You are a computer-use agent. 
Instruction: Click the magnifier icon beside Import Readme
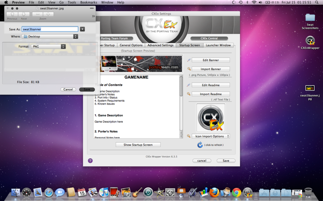(x=189, y=94)
